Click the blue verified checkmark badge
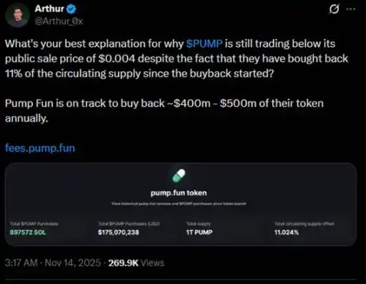Screen dimensions: 366x284 (71, 9)
